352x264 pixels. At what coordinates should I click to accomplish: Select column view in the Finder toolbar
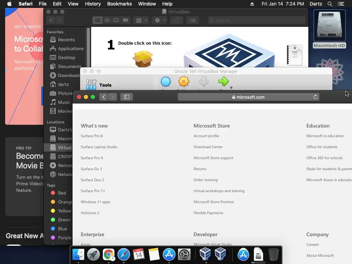(x=116, y=20)
